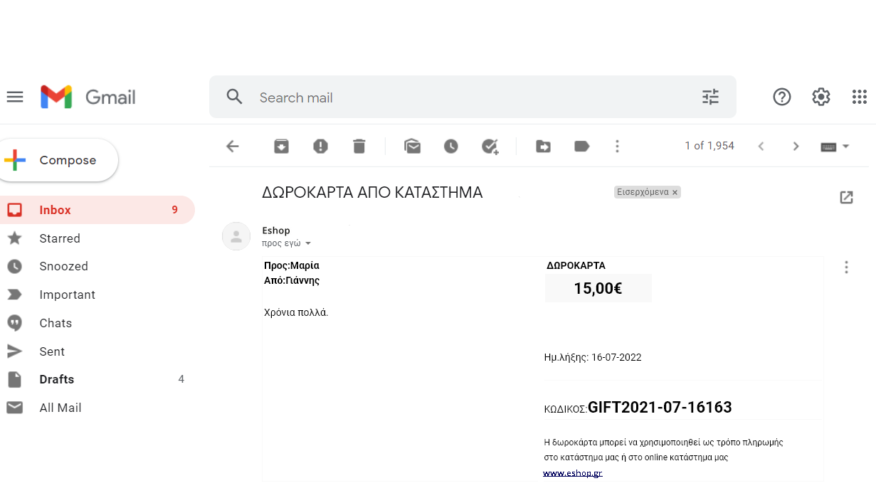Snooze the email with clock icon
This screenshot has width=876, height=498.
point(451,146)
